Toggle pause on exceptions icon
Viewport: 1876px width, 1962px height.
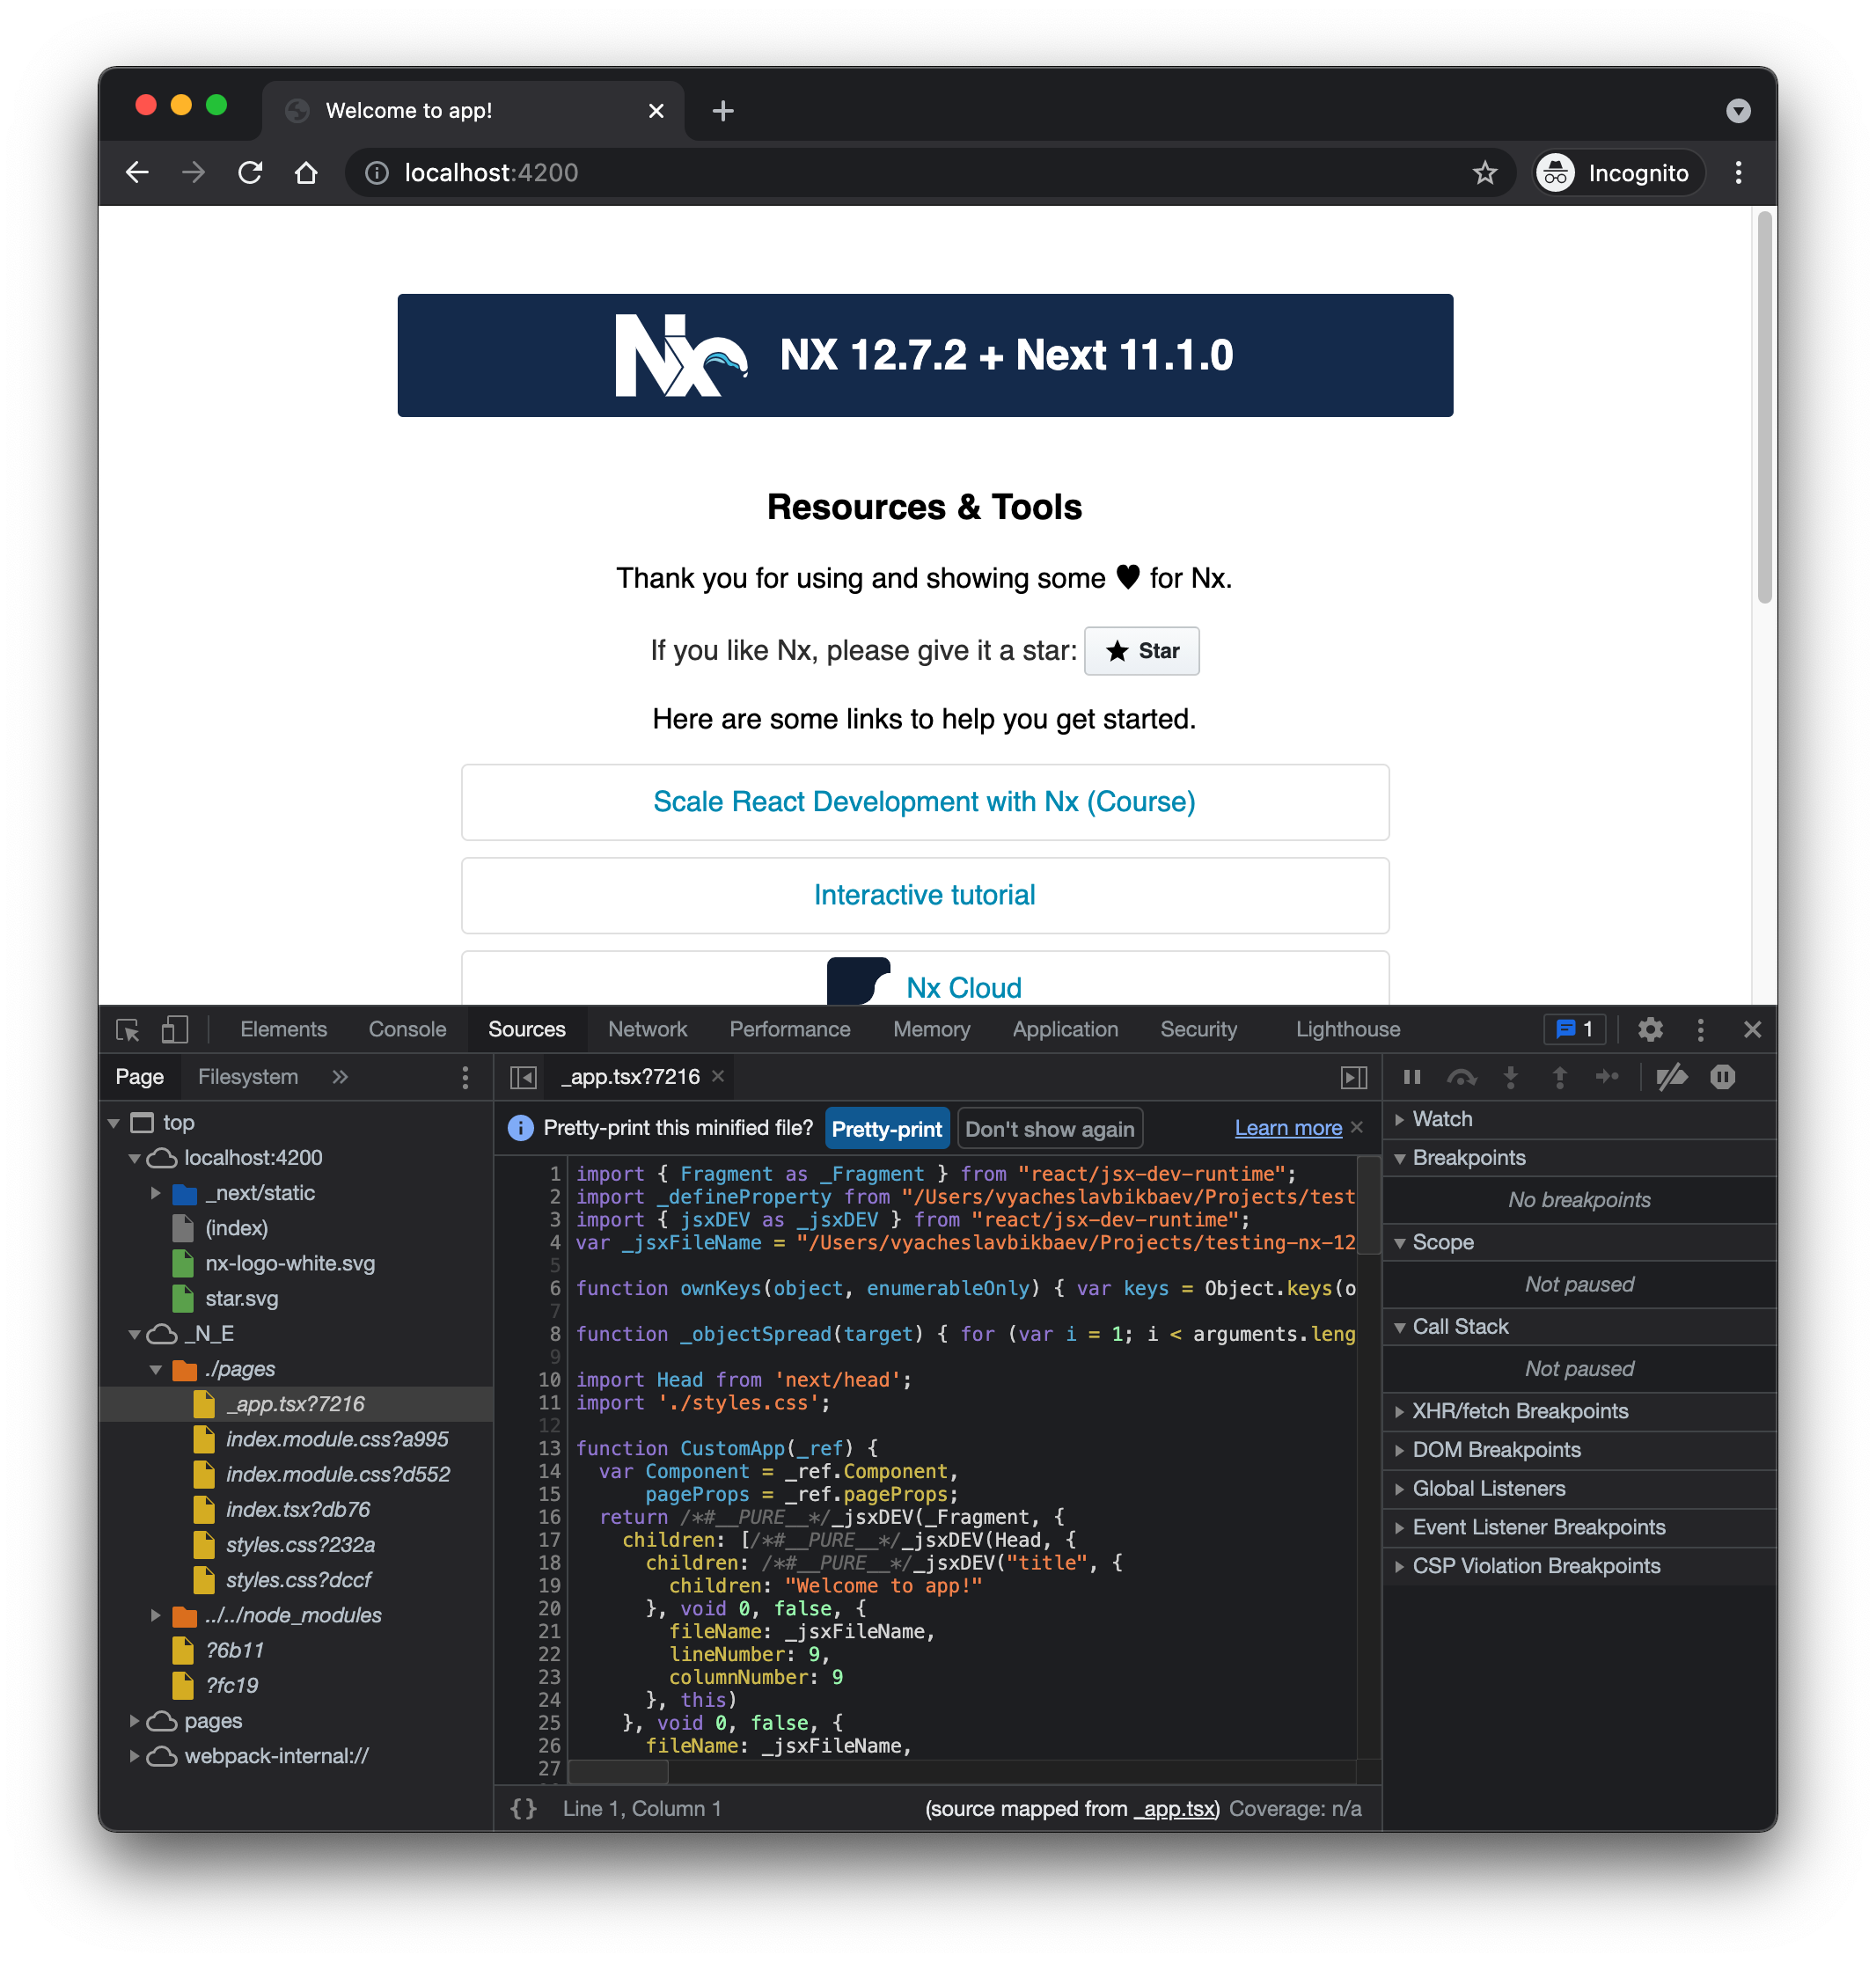tap(1722, 1077)
